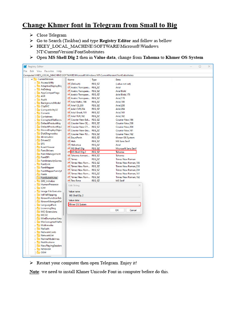Click the Arial TUR,162 value icon
The width and height of the screenshot is (236, 315).
tap(69, 116)
